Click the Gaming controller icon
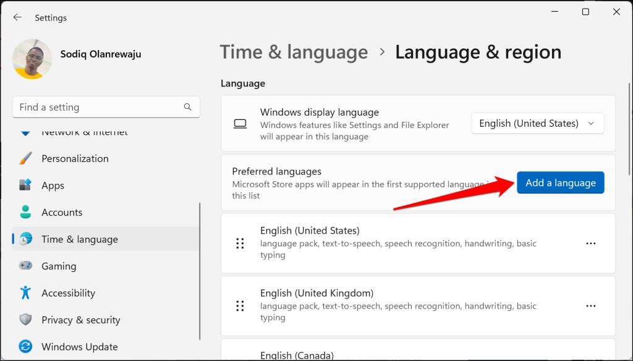This screenshot has height=361, width=633. click(25, 266)
